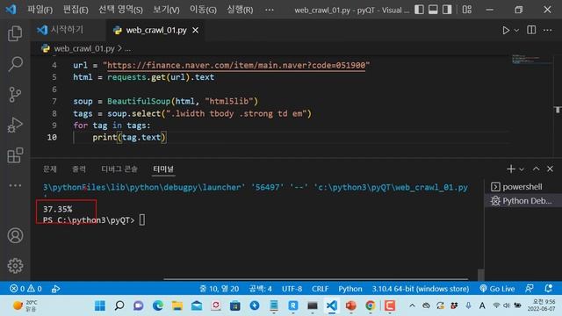Viewport: 562px width, 316px height.
Task: Open editor more actions menu
Action: click(x=547, y=30)
